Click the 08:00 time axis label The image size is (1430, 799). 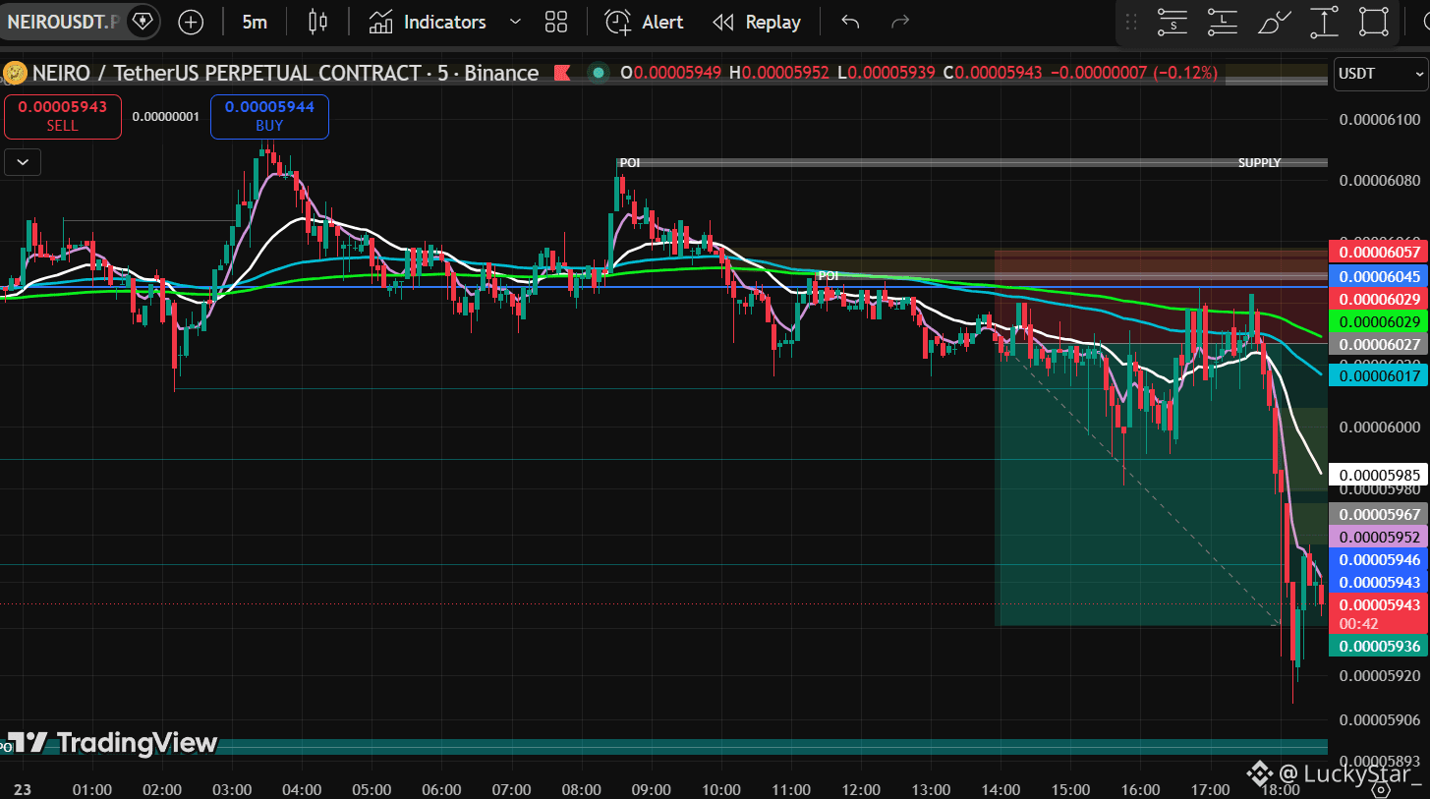tap(581, 789)
